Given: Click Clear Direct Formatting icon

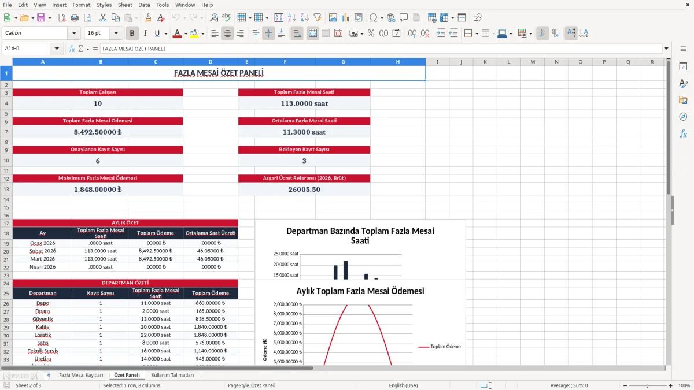Looking at the screenshot, I should tap(161, 18).
